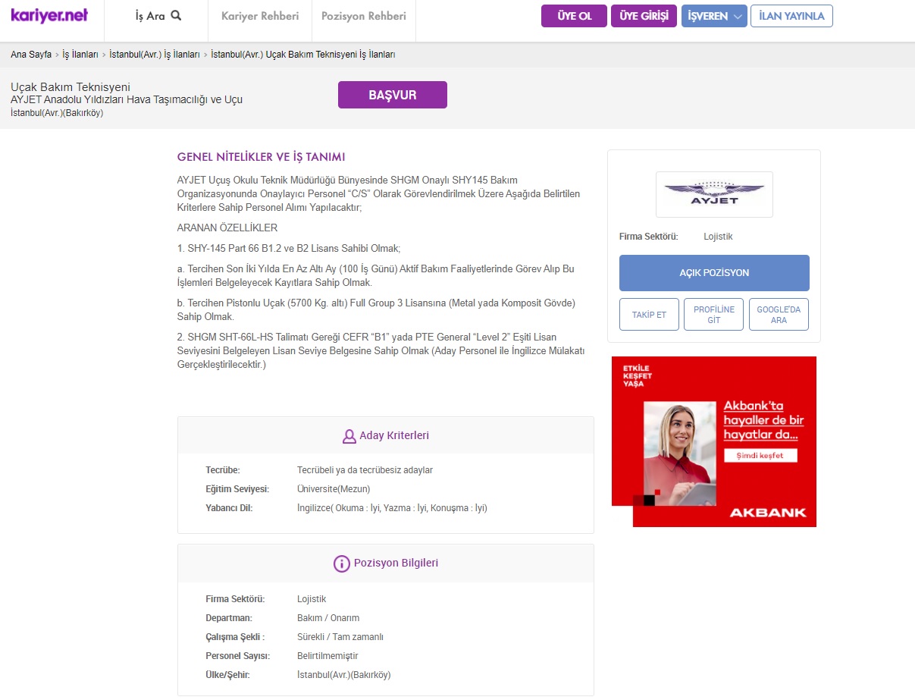Screen dimensions: 915x700
Task: Click the SHY-145 Part 66 license requirement line
Action: pos(288,248)
